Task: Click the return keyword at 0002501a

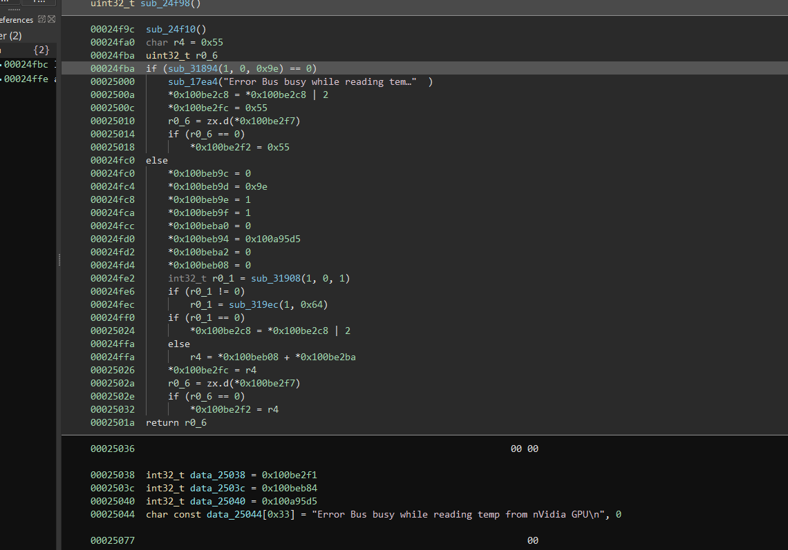Action: [162, 422]
